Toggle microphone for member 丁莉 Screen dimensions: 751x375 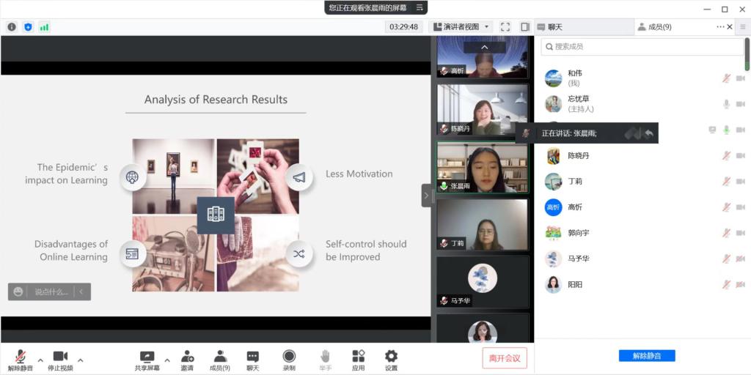click(x=727, y=182)
